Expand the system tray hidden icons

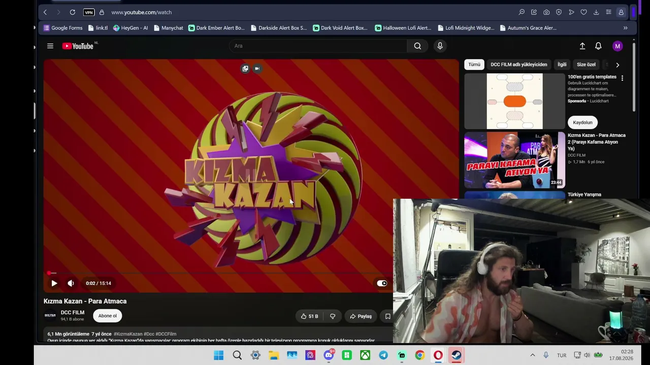533,355
